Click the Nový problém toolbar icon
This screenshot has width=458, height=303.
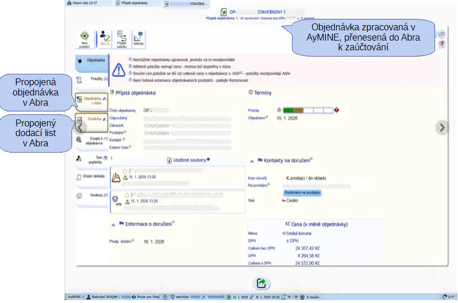[x=84, y=39]
